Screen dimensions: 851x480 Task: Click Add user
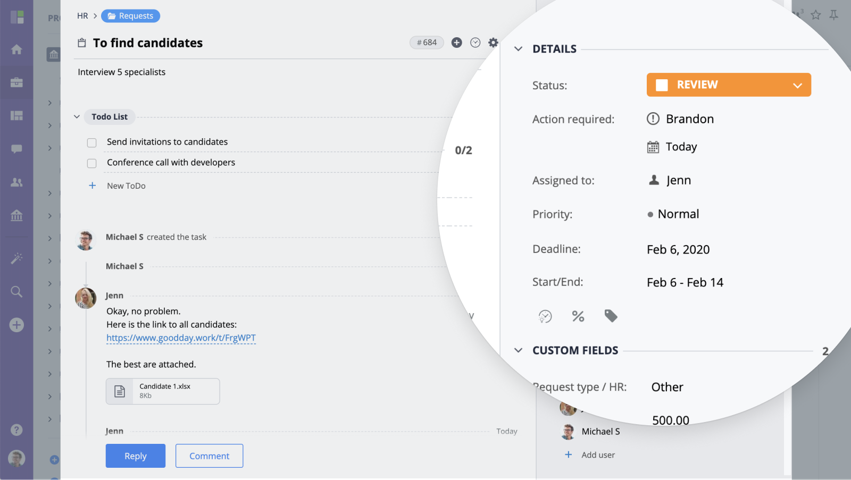point(598,455)
